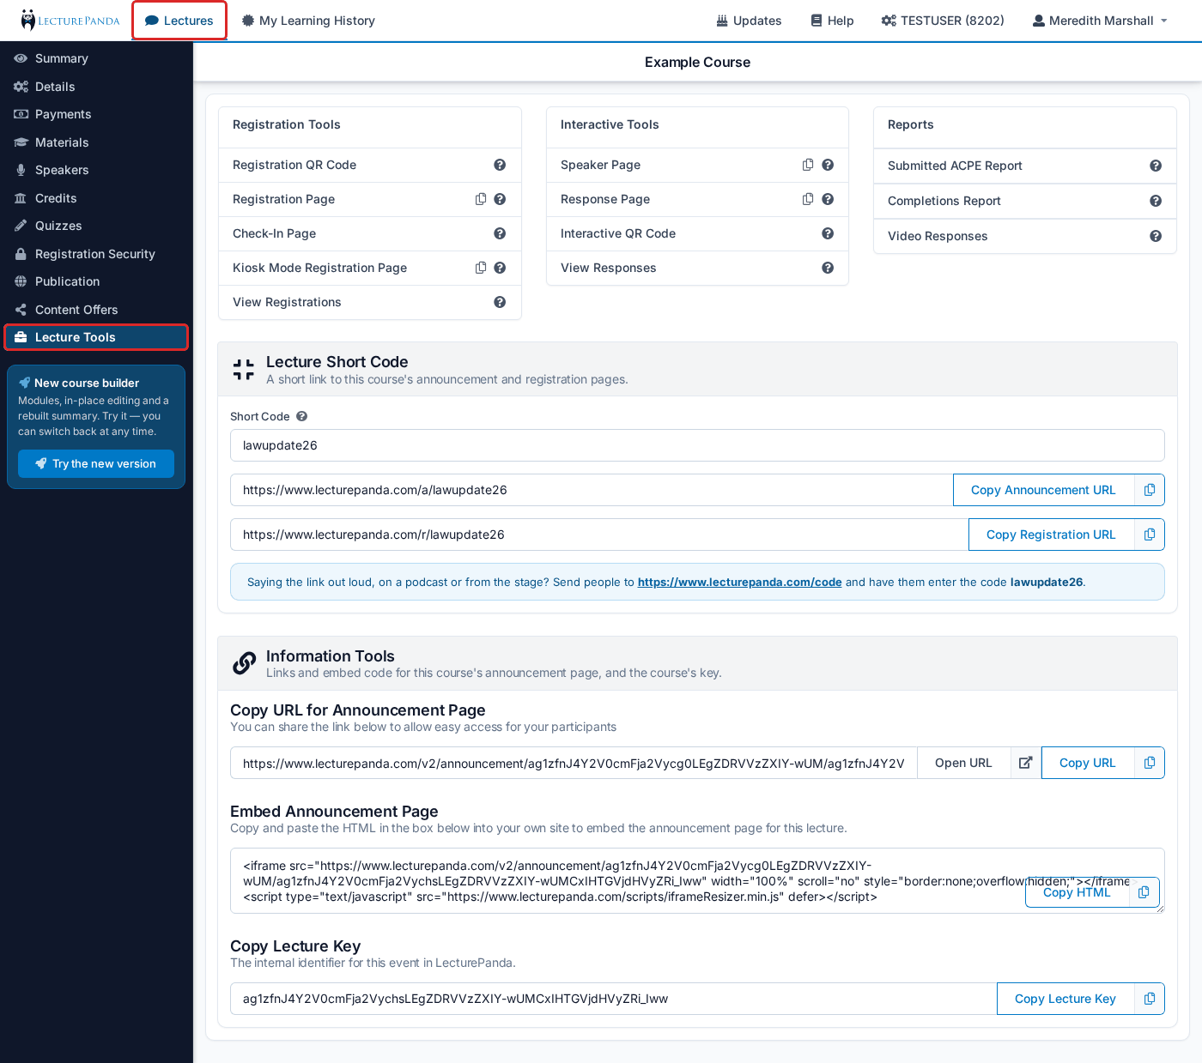Screen dimensions: 1202x1063
Task: Open help for Registration QR Code
Action: tap(500, 165)
